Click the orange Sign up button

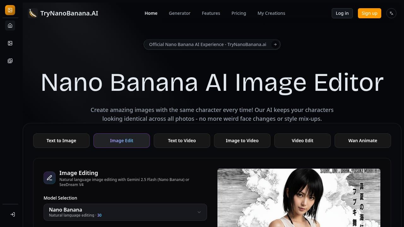pyautogui.click(x=370, y=13)
